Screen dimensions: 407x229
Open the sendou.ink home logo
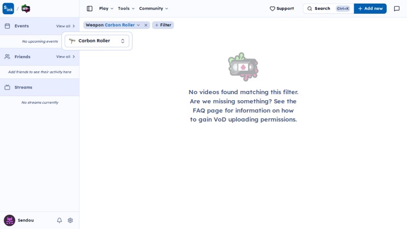point(8,9)
